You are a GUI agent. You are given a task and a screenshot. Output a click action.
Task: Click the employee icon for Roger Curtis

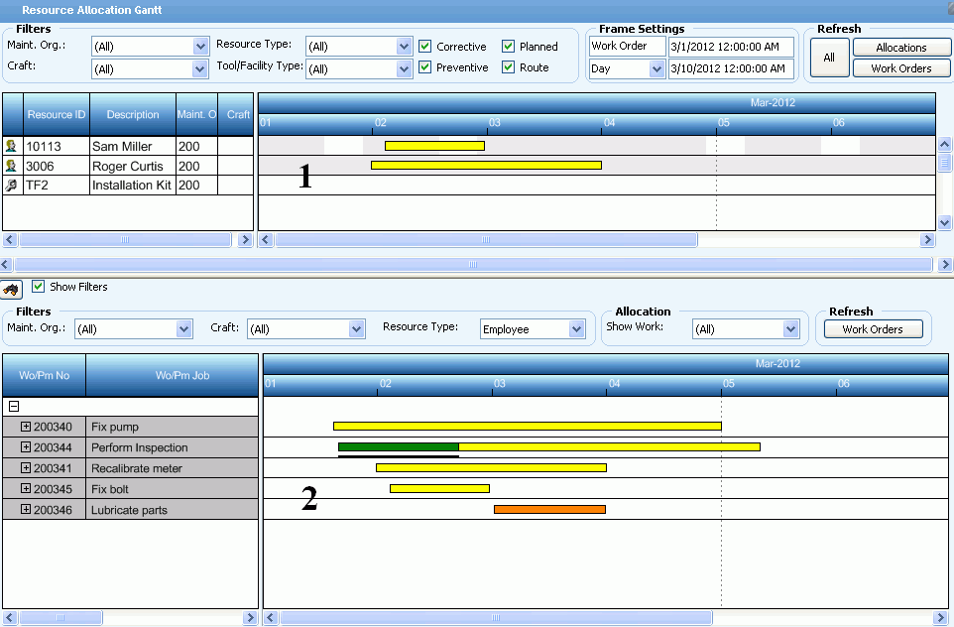(x=11, y=166)
